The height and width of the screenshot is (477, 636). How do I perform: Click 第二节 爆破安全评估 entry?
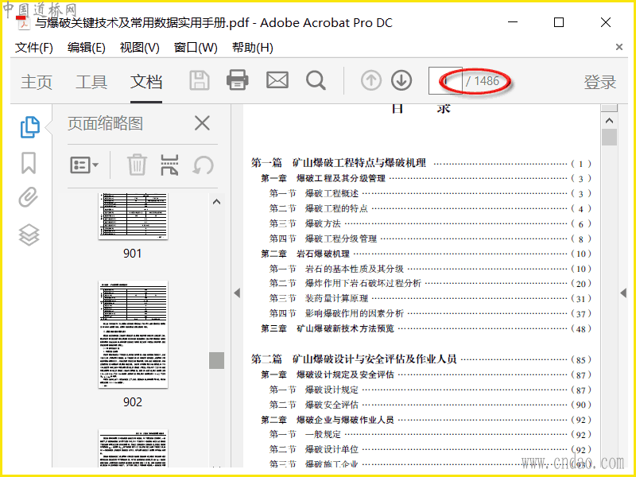click(x=430, y=405)
